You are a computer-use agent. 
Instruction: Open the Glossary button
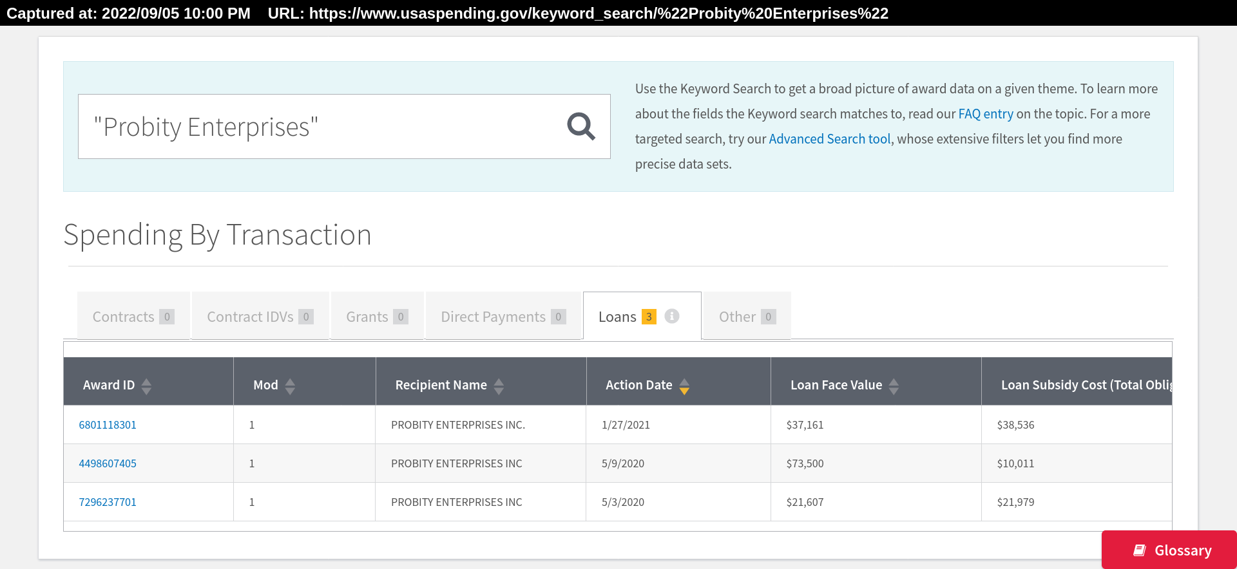pos(1169,550)
